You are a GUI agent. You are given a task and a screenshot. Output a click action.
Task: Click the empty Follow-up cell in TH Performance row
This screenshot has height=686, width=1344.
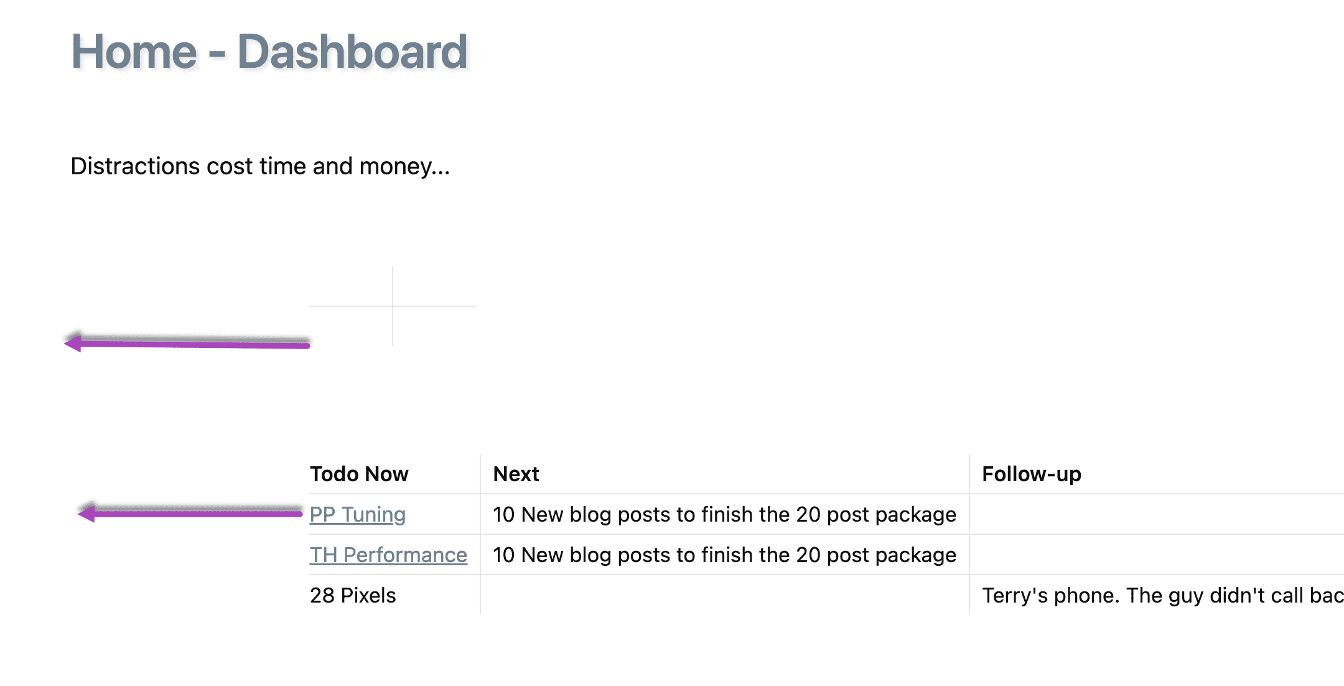pos(1156,555)
